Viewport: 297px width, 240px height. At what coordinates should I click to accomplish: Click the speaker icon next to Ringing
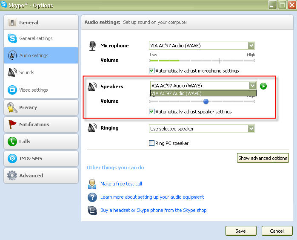pyautogui.click(x=92, y=128)
